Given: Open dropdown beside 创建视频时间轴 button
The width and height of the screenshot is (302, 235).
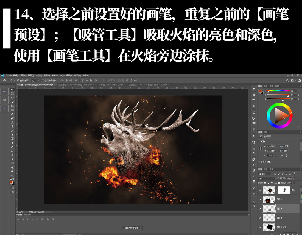Looking at the screenshot, I should pos(142,228).
